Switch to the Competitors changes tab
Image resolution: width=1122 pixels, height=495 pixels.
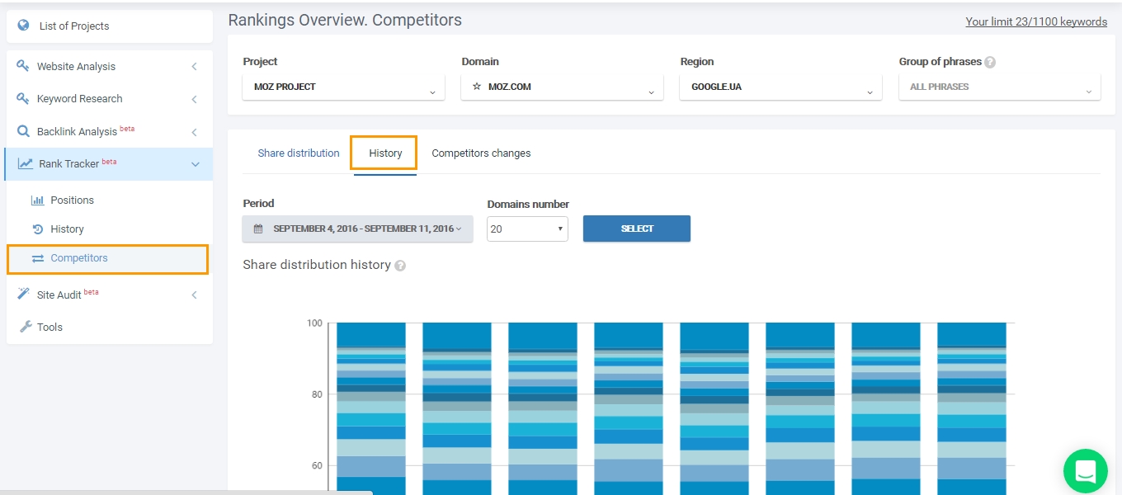coord(481,153)
